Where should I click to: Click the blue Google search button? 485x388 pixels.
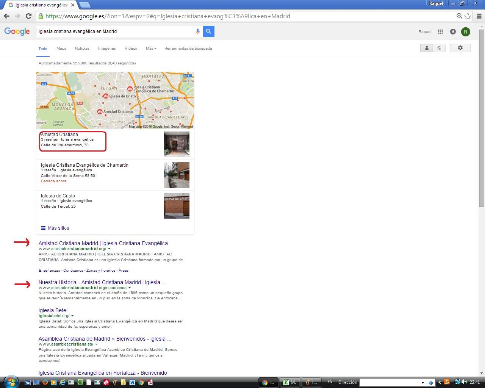click(208, 31)
